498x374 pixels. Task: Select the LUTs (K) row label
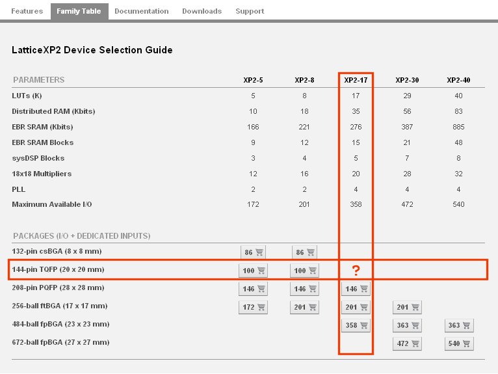point(27,96)
